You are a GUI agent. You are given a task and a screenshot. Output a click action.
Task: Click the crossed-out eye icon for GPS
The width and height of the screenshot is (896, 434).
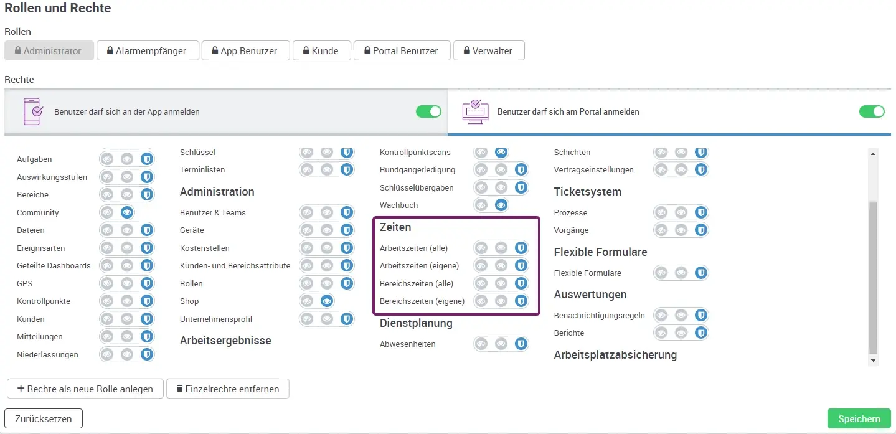coord(107,283)
